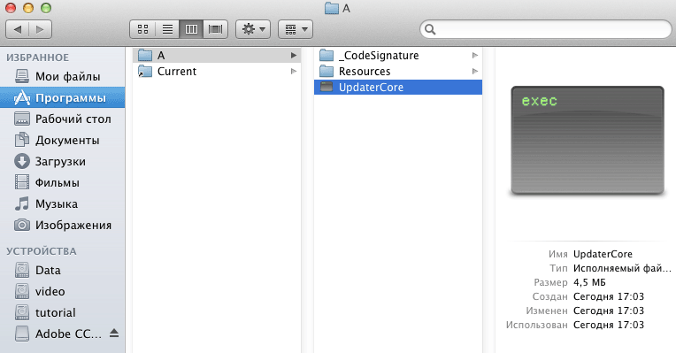Select the Adobe CC… volume

click(x=63, y=334)
